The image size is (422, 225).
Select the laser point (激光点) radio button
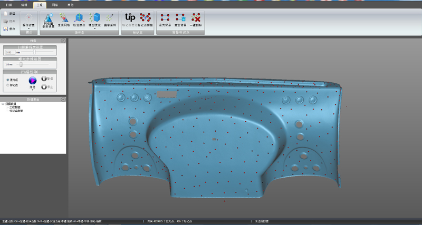[x=7, y=80]
